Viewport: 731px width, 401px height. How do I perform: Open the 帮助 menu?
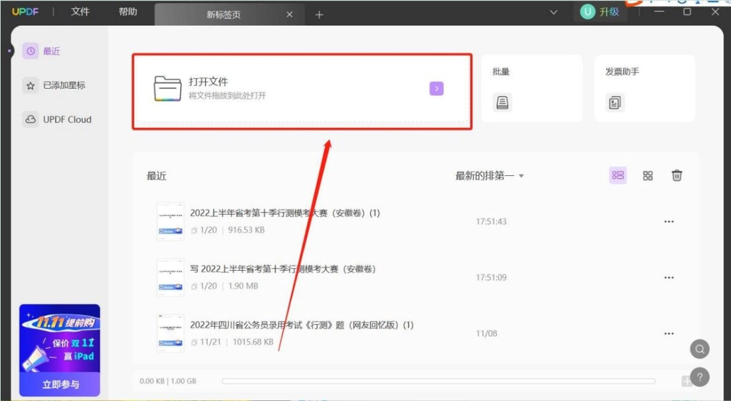click(128, 12)
